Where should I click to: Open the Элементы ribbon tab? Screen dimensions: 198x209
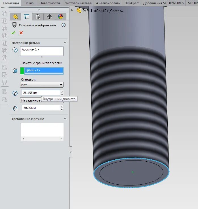[10, 3]
